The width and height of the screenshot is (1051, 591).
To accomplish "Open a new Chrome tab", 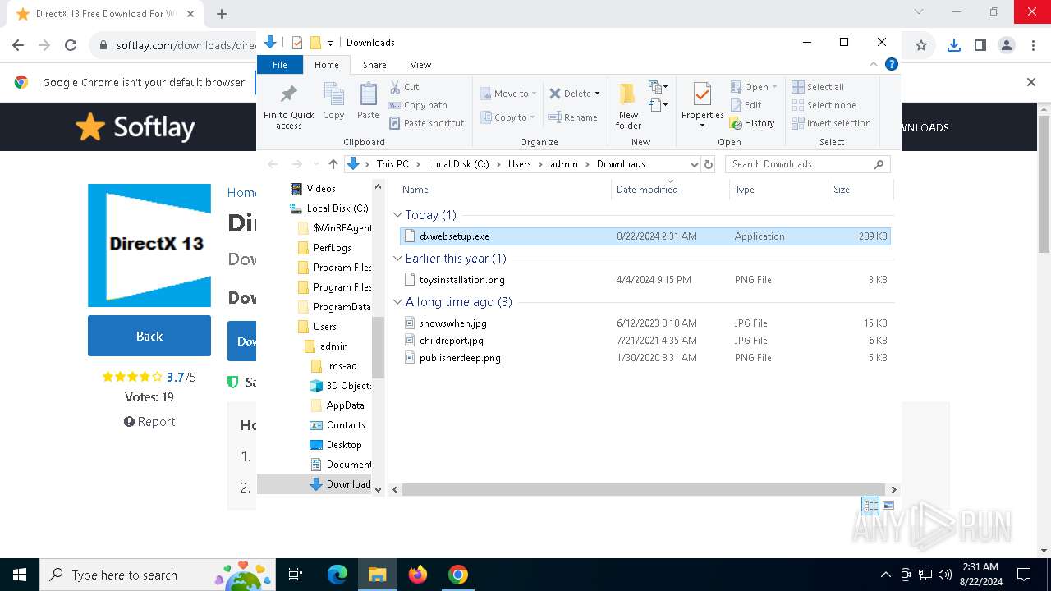I will [x=222, y=14].
